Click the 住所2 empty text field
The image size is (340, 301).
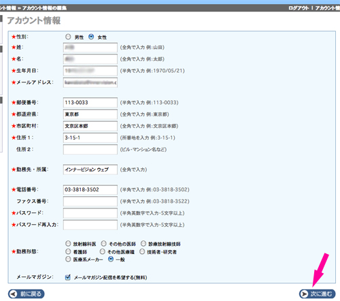click(x=90, y=149)
